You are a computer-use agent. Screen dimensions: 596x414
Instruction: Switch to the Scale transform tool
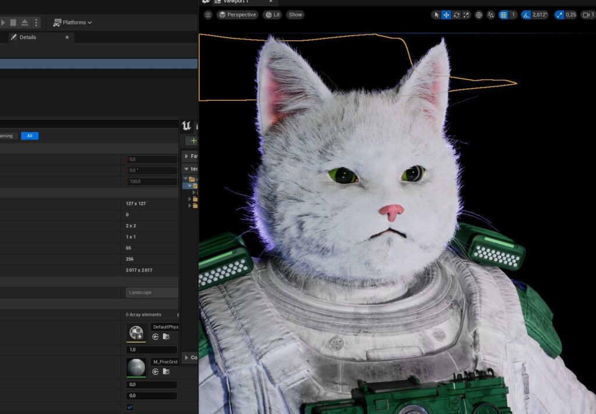(x=466, y=15)
